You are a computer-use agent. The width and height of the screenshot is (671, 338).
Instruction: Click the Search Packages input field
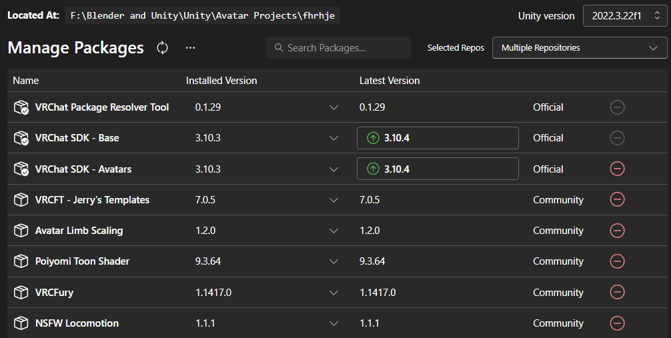pos(338,47)
